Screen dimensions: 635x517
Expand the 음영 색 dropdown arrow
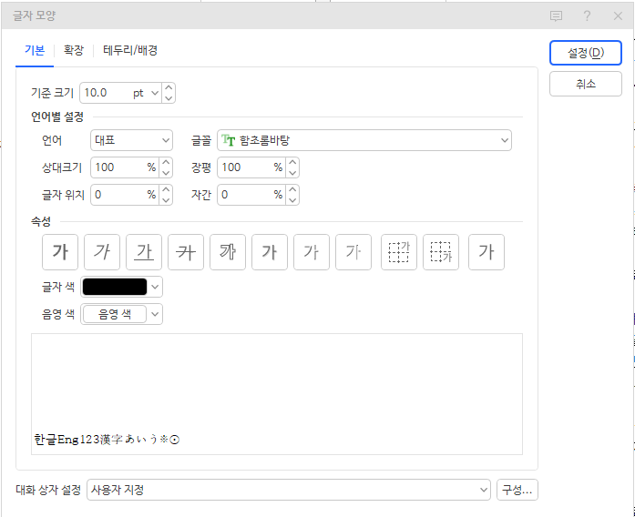point(155,314)
